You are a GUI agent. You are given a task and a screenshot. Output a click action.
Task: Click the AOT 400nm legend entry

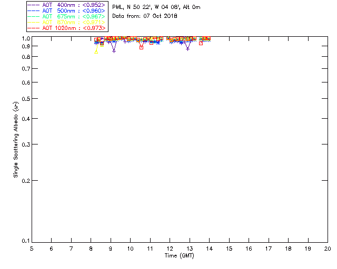pyautogui.click(x=67, y=5)
